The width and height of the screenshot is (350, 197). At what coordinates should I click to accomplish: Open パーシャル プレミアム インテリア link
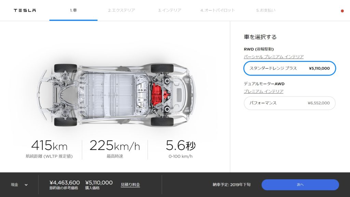click(274, 57)
